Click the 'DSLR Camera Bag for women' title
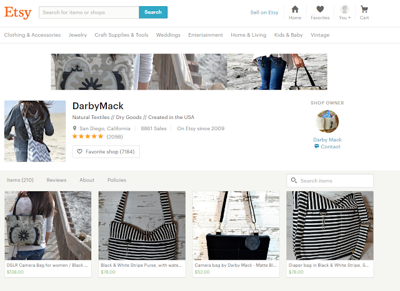The image size is (400, 291). click(47, 265)
